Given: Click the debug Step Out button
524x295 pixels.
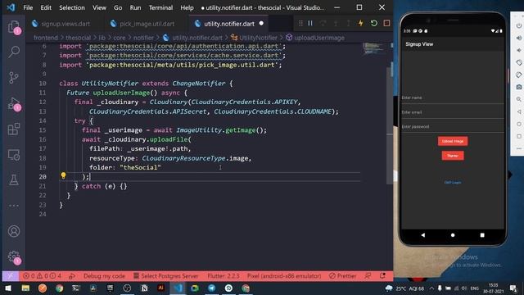Looking at the screenshot, I should (348, 23).
